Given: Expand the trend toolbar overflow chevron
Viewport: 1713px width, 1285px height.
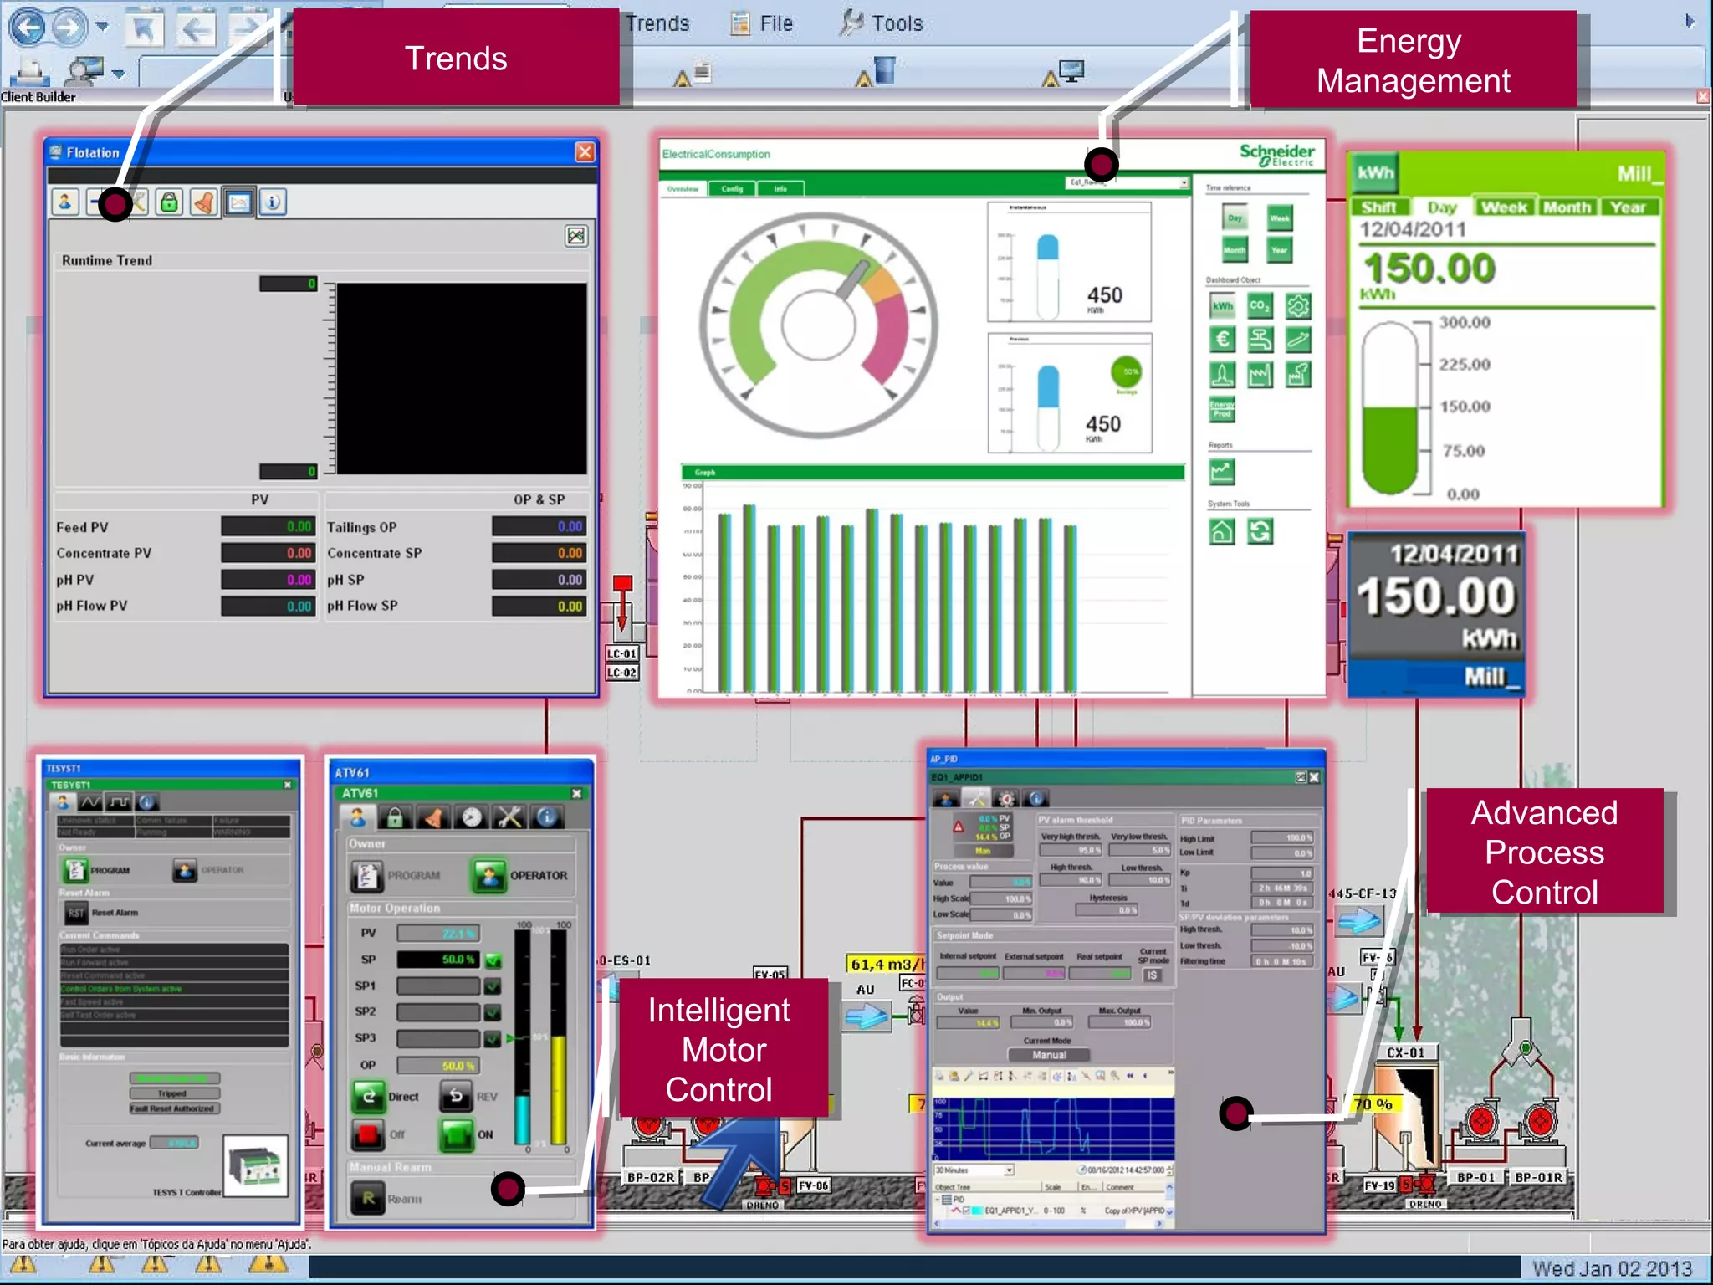Looking at the screenshot, I should 1170,1073.
